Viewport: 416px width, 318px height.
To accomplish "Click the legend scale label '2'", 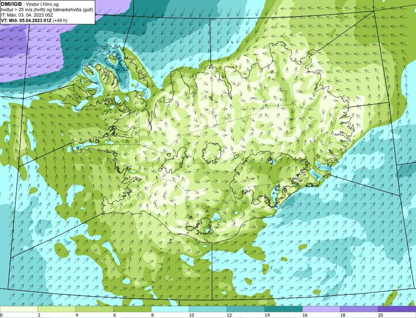I will pyautogui.click(x=39, y=315).
